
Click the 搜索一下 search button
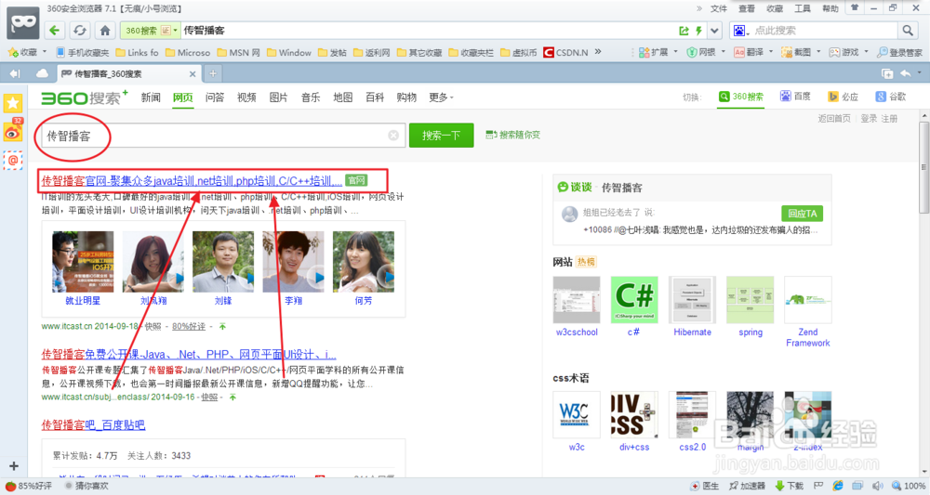[441, 136]
